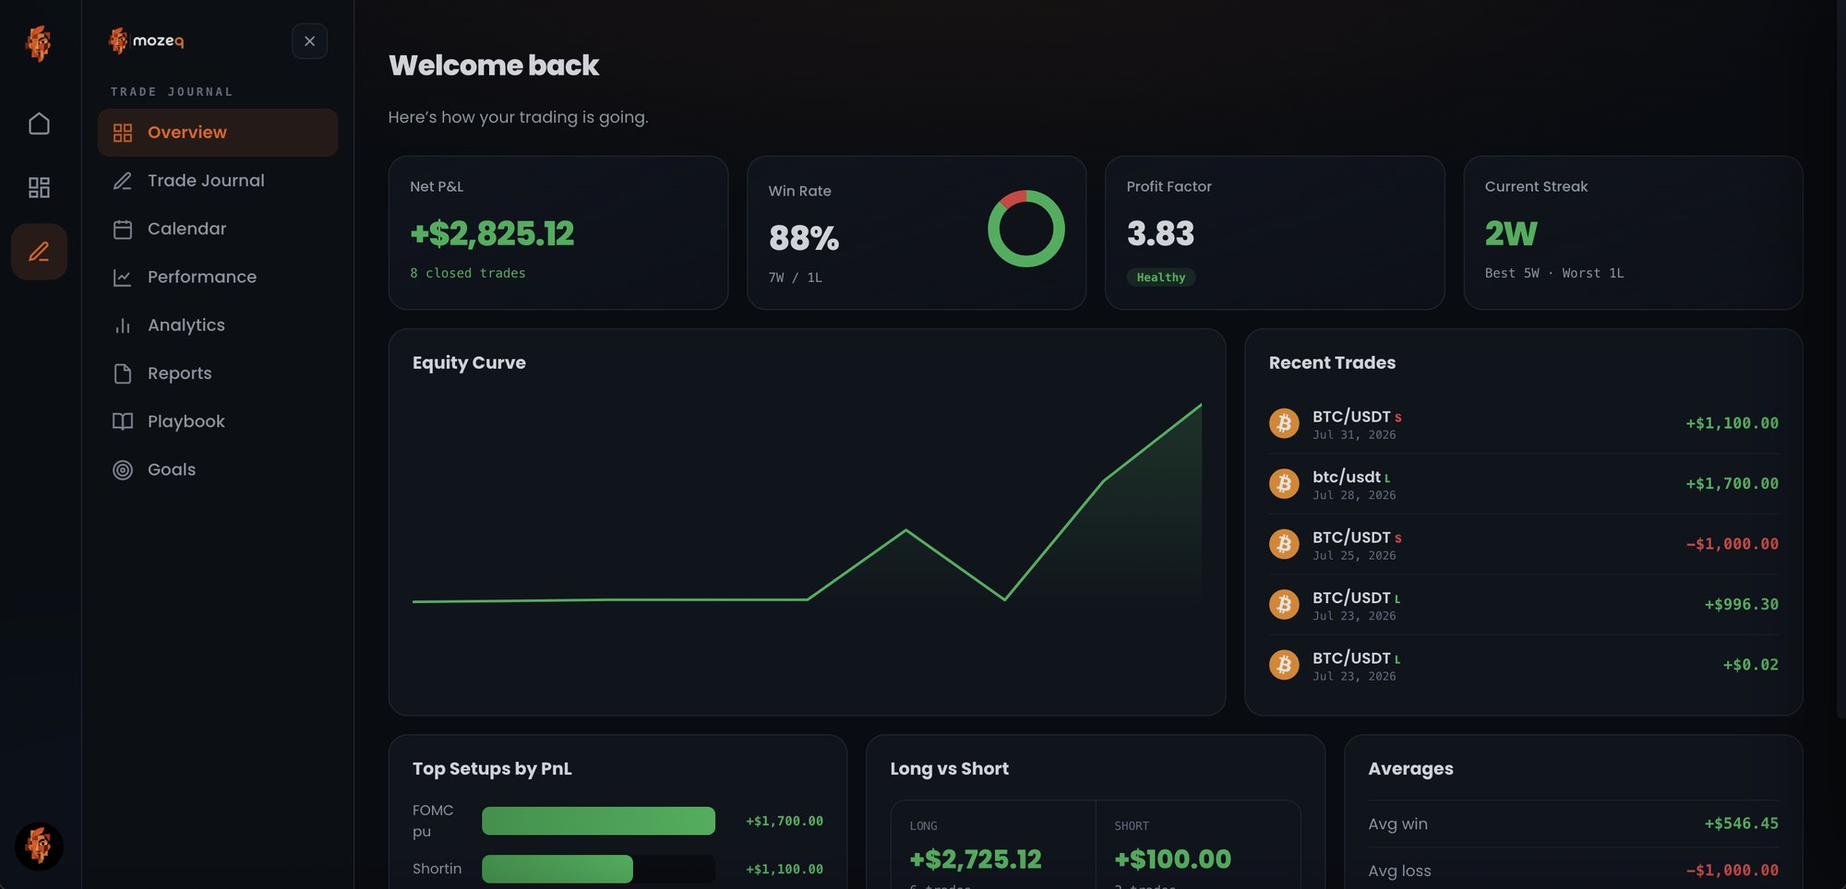Image resolution: width=1846 pixels, height=889 pixels.
Task: Click the Net P&L value +$2,825.12
Action: 492,234
